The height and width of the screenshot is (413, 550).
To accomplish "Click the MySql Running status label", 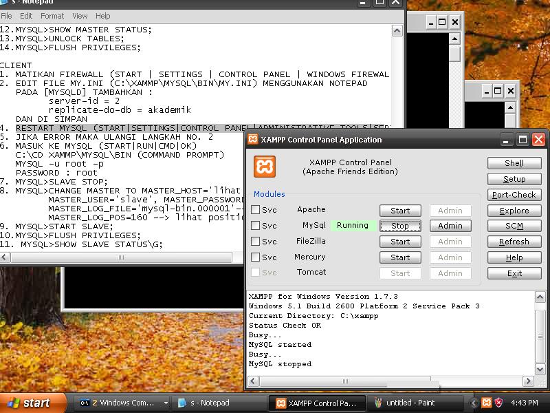I will (x=353, y=225).
